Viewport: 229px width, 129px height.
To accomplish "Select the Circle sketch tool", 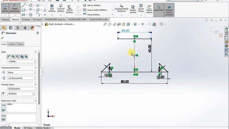I will [x=30, y=6].
